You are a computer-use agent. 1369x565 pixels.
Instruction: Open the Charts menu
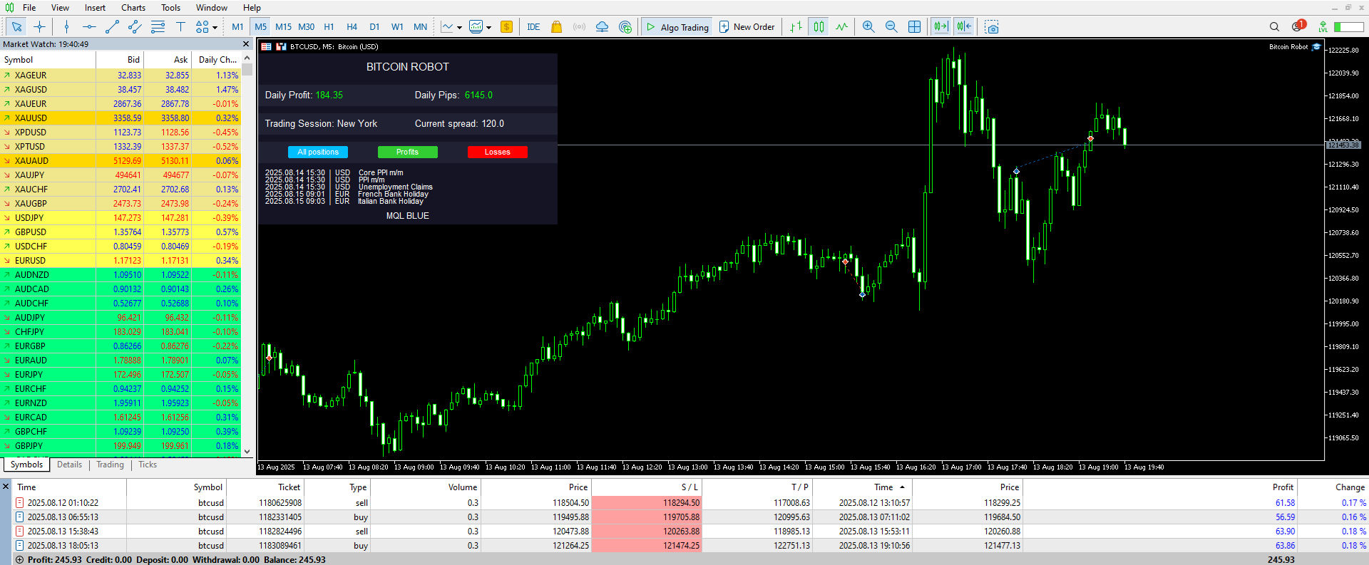133,8
